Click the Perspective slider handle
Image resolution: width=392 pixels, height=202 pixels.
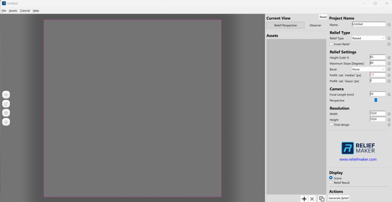pos(376,100)
